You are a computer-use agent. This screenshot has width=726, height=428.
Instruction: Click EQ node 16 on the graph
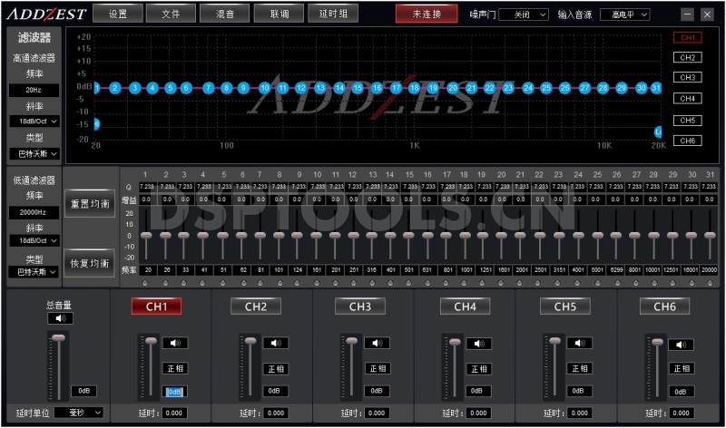[x=396, y=88]
